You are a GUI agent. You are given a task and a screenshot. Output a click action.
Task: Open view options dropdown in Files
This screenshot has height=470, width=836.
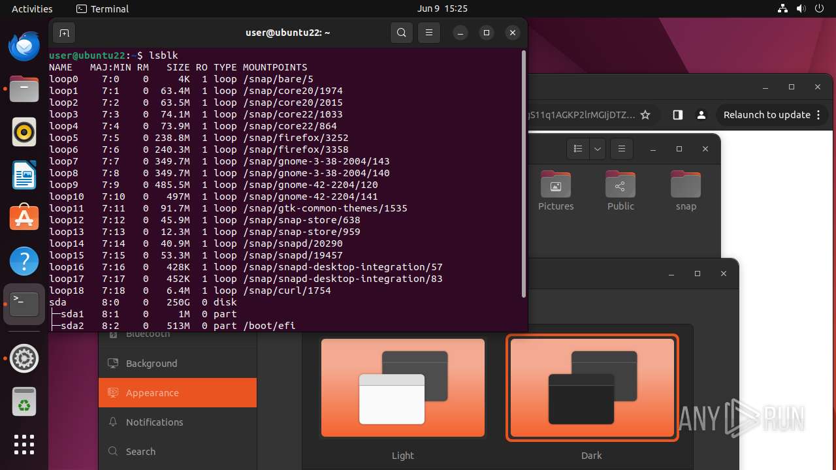(598, 149)
